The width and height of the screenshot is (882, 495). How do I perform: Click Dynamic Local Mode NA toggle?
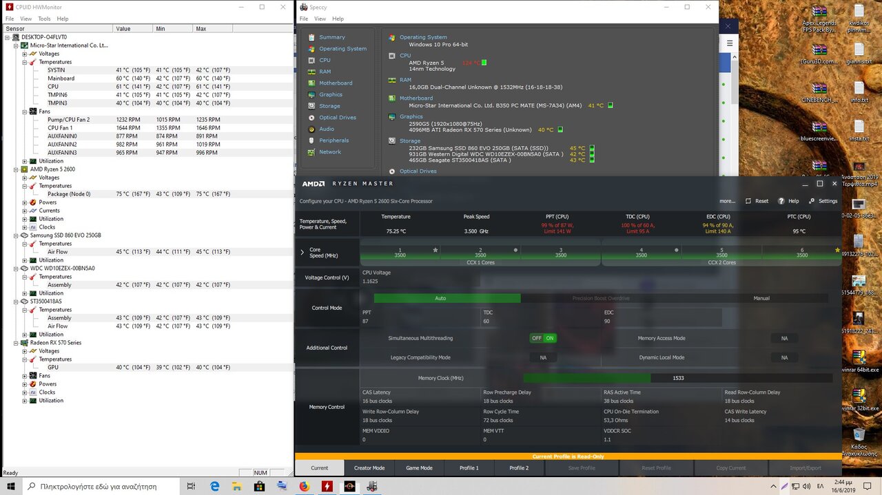coord(784,357)
